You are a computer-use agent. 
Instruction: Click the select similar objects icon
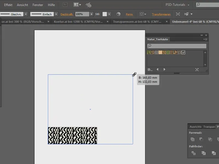[186, 14]
